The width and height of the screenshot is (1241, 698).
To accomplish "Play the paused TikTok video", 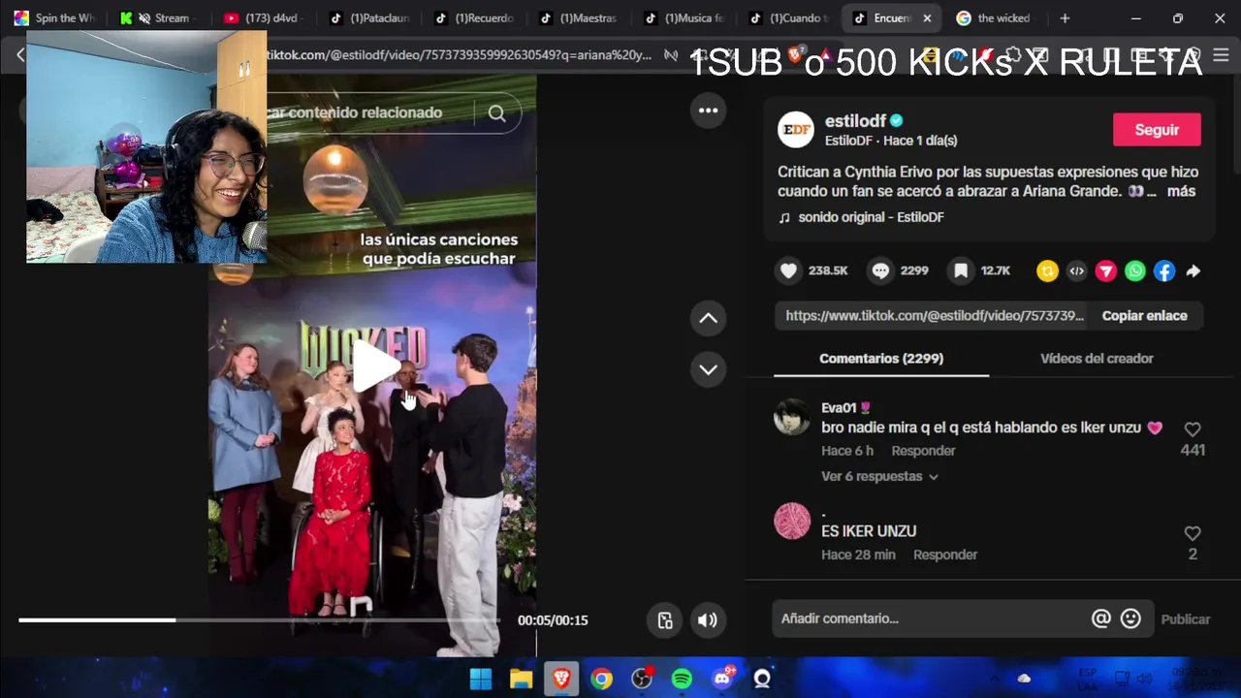I will point(376,366).
